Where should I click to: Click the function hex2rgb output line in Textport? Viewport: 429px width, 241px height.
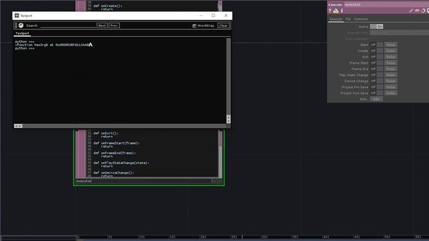point(52,45)
